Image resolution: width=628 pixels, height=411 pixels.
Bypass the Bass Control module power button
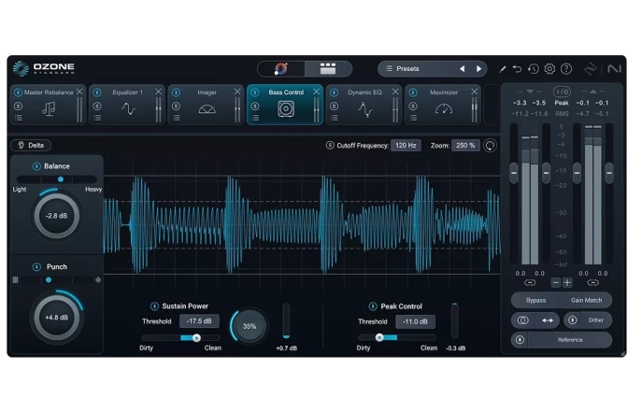[x=255, y=92]
